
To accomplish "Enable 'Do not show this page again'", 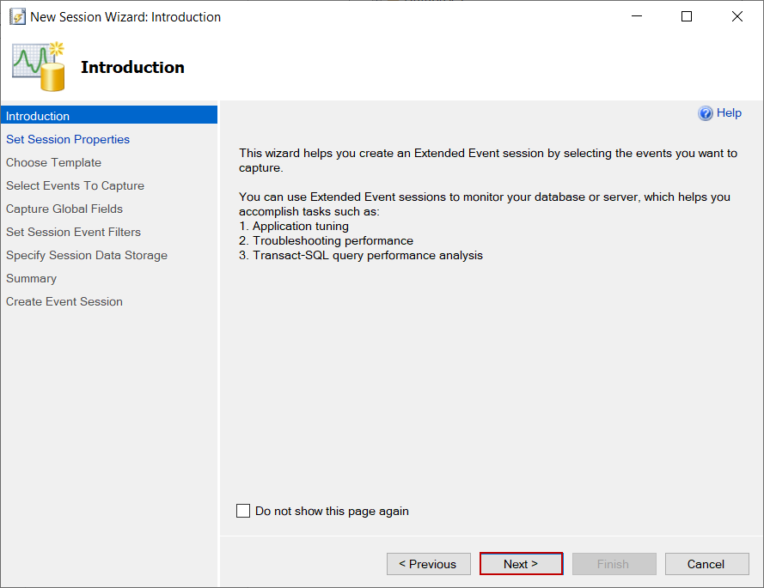I will pyautogui.click(x=243, y=511).
